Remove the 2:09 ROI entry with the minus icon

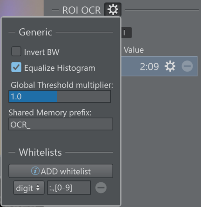[187, 67]
